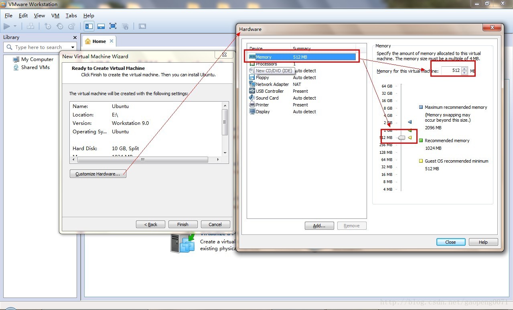513x310 pixels.
Task: Select the Memory device row
Action: click(x=302, y=57)
